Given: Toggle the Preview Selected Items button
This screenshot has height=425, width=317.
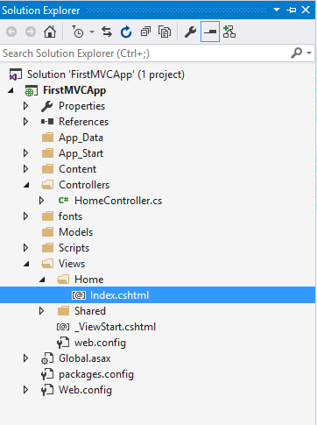Looking at the screenshot, I should point(210,32).
